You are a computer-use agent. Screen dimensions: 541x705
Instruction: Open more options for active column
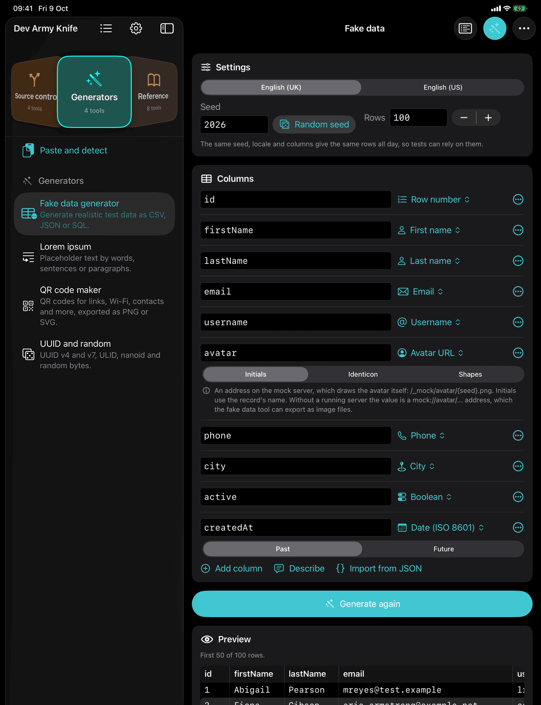point(518,497)
